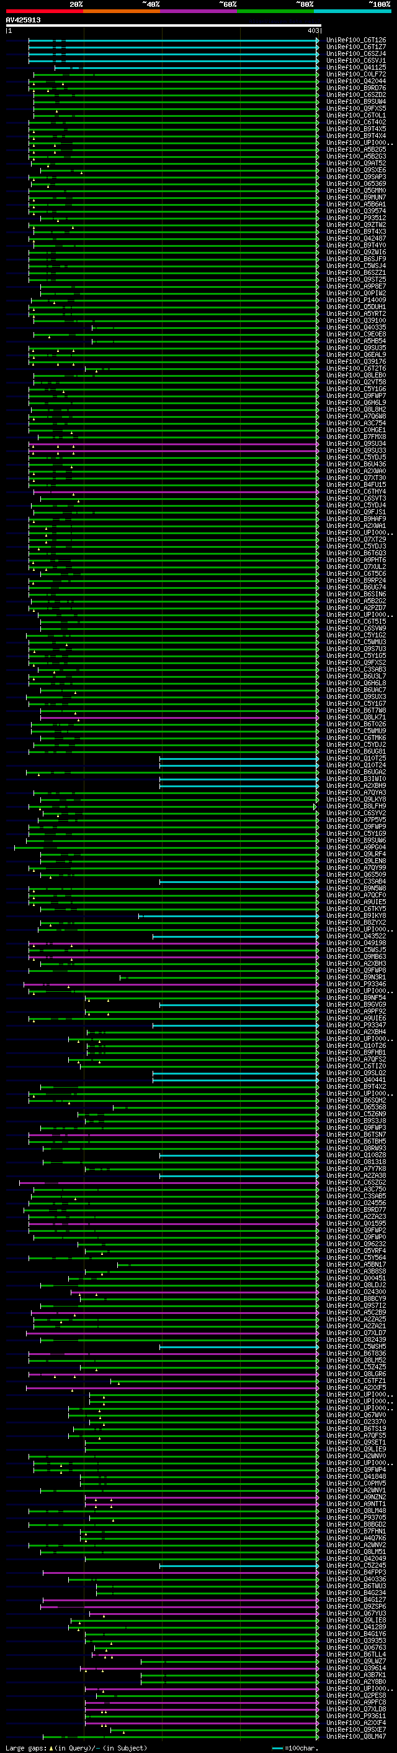Click the UniRef100_Q9SXE6 label
397x1753 pixels.
(x=356, y=170)
